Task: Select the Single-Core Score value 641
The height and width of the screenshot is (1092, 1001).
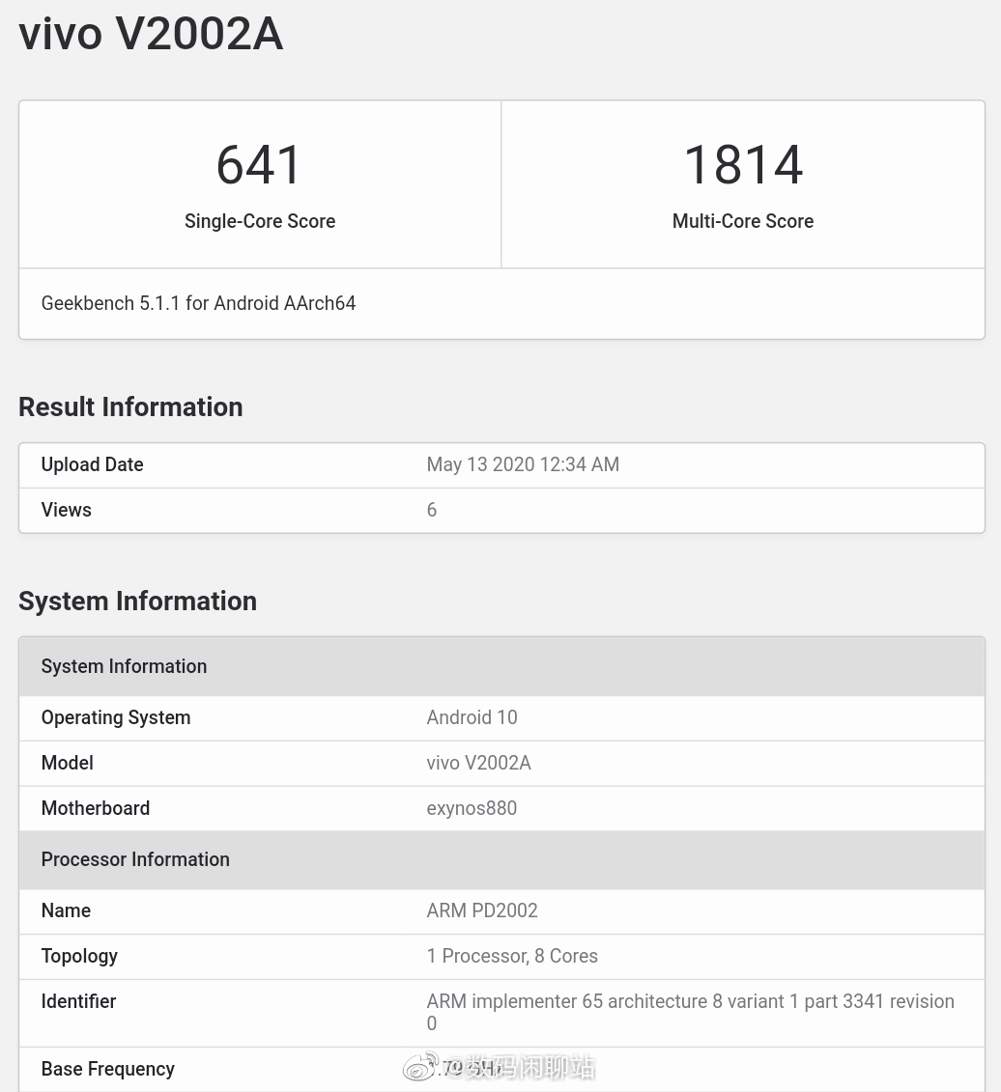Action: point(259,164)
